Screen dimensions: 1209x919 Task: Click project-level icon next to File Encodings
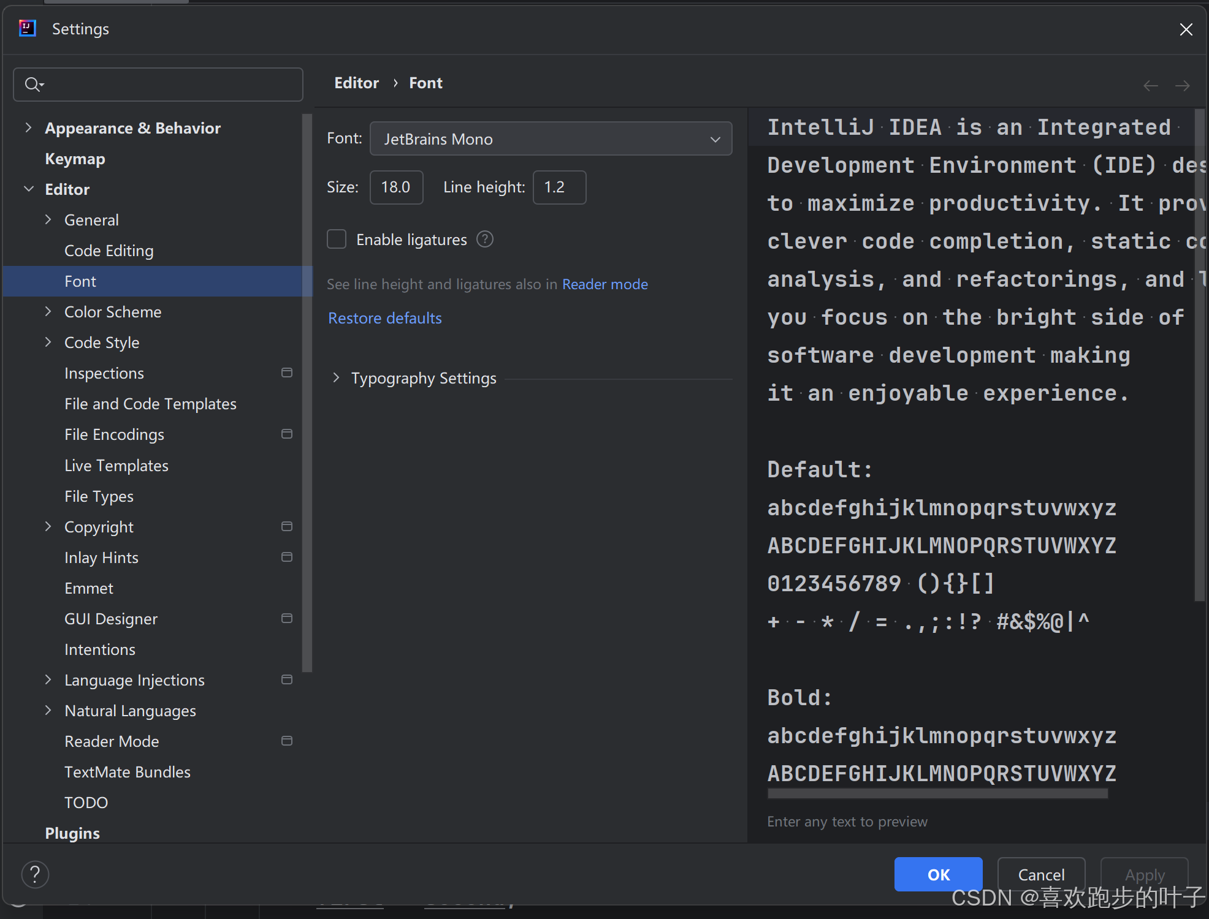tap(286, 434)
